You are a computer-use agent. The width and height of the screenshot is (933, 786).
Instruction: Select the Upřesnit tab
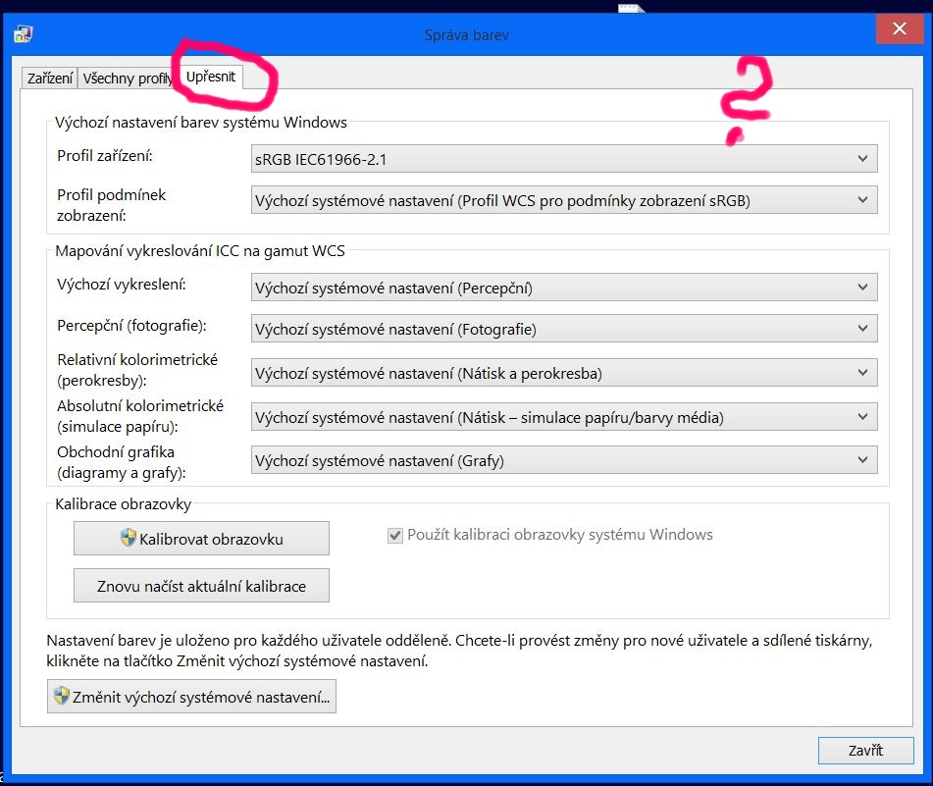tap(211, 77)
